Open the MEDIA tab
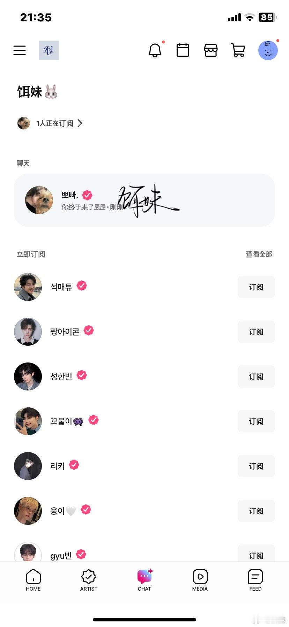The height and width of the screenshot is (627, 289). pyautogui.click(x=200, y=580)
